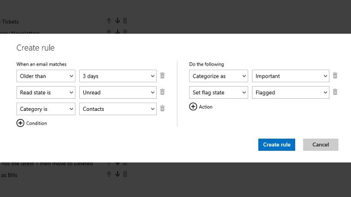This screenshot has height=197, width=351.
Task: Move the Tickets rule down in list
Action: pyautogui.click(x=117, y=21)
